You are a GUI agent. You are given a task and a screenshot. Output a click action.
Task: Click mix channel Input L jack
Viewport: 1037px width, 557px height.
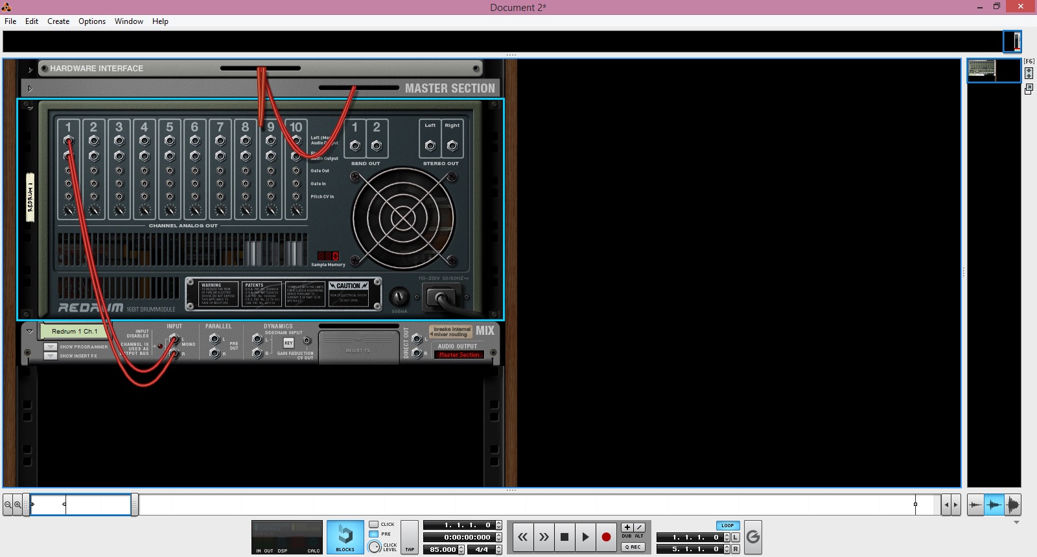click(x=174, y=339)
